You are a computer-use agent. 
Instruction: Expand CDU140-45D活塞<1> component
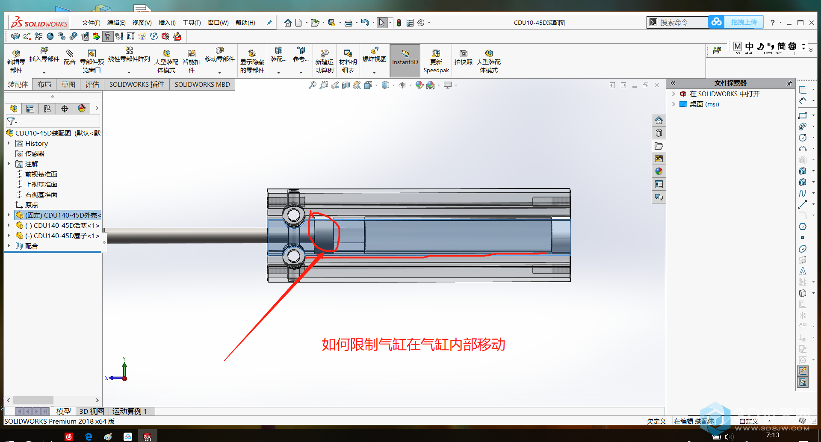coord(9,226)
